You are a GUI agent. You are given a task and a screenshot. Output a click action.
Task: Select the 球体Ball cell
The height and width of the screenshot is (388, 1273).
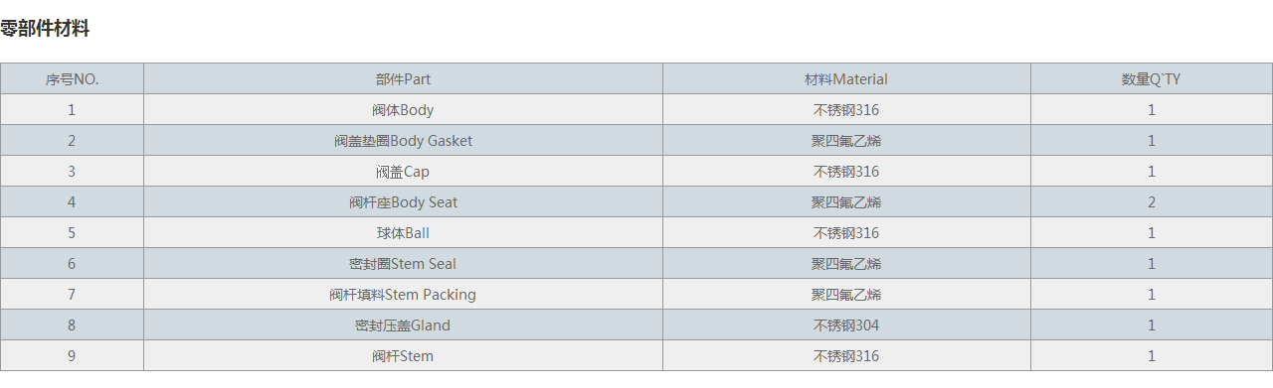(403, 233)
